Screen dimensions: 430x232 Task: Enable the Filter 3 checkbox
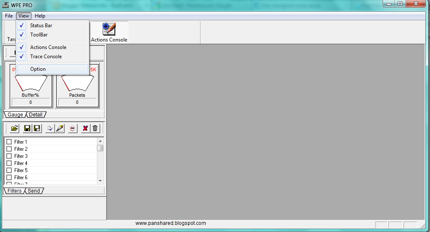pyautogui.click(x=9, y=156)
